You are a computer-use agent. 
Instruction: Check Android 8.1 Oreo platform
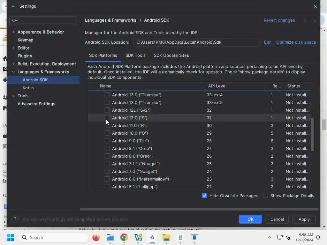pyautogui.click(x=107, y=148)
